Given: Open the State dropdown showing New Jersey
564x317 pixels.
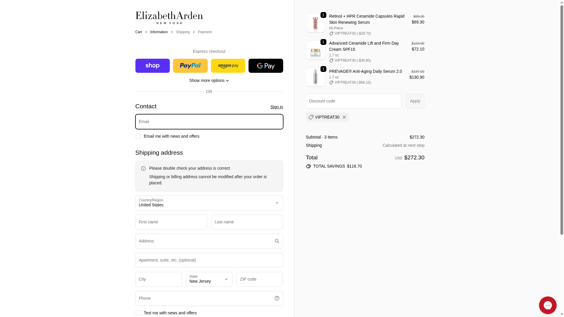Looking at the screenshot, I should [209, 279].
